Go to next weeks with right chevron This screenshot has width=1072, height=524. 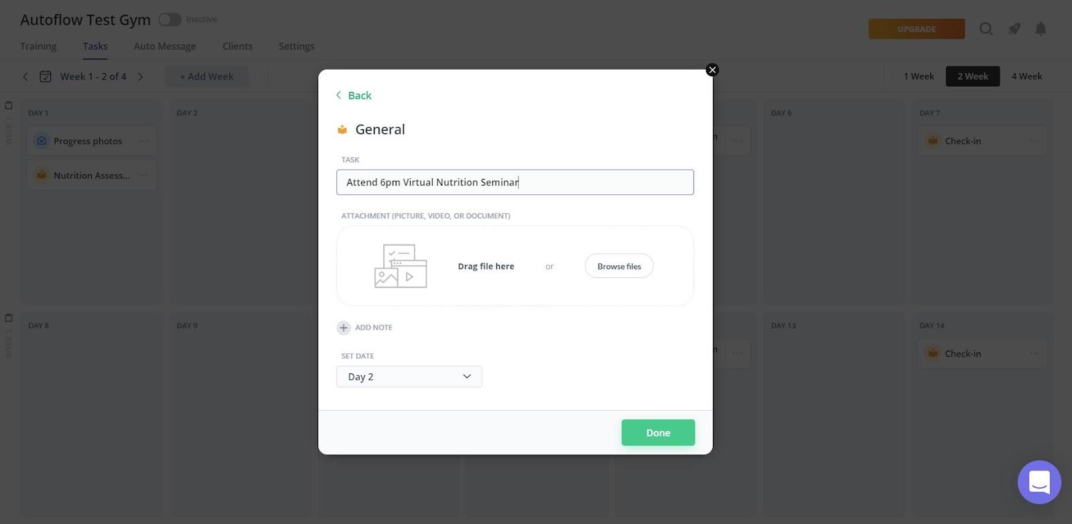pyautogui.click(x=140, y=76)
